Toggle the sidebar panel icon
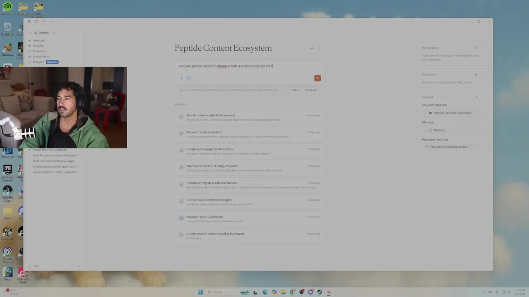 [36, 21]
